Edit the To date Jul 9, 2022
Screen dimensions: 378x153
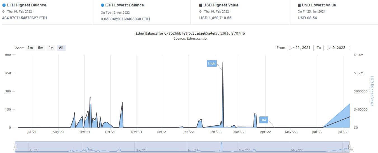(x=337, y=48)
